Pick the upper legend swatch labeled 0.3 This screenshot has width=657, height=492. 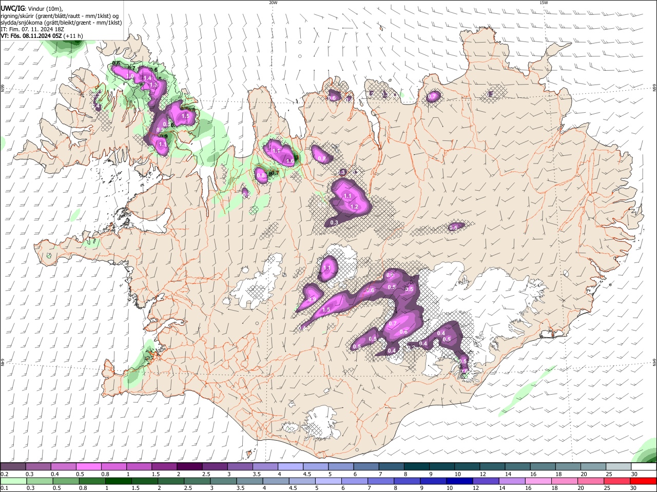38,466
